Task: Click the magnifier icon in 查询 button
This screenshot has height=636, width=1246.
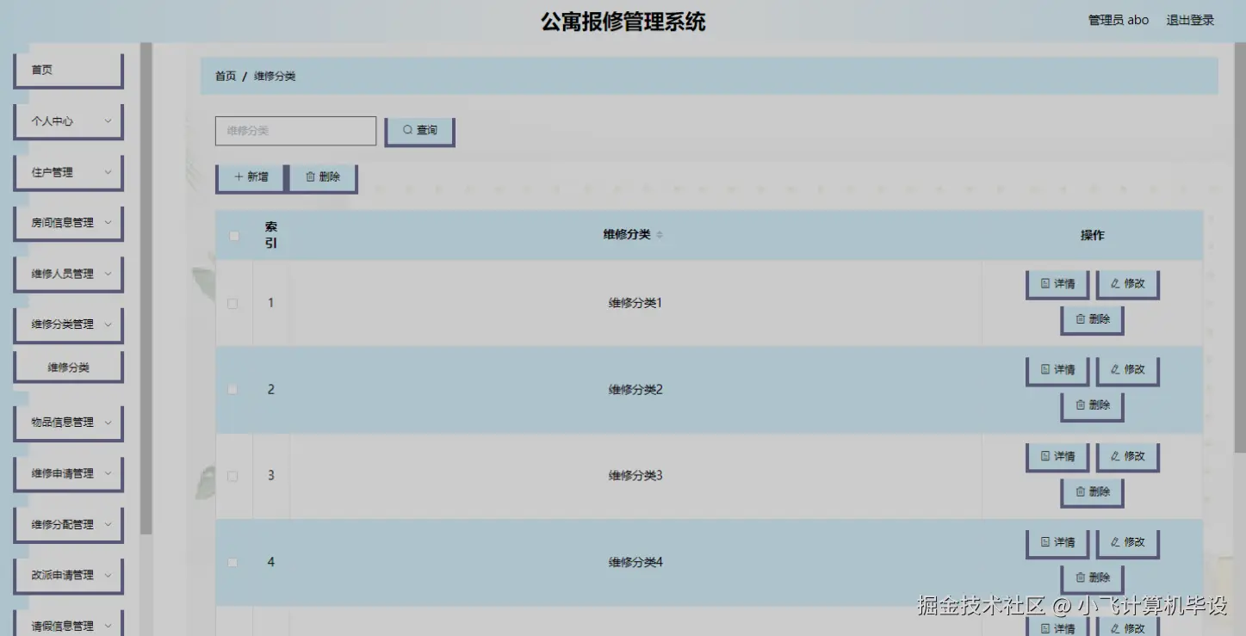Action: click(407, 130)
